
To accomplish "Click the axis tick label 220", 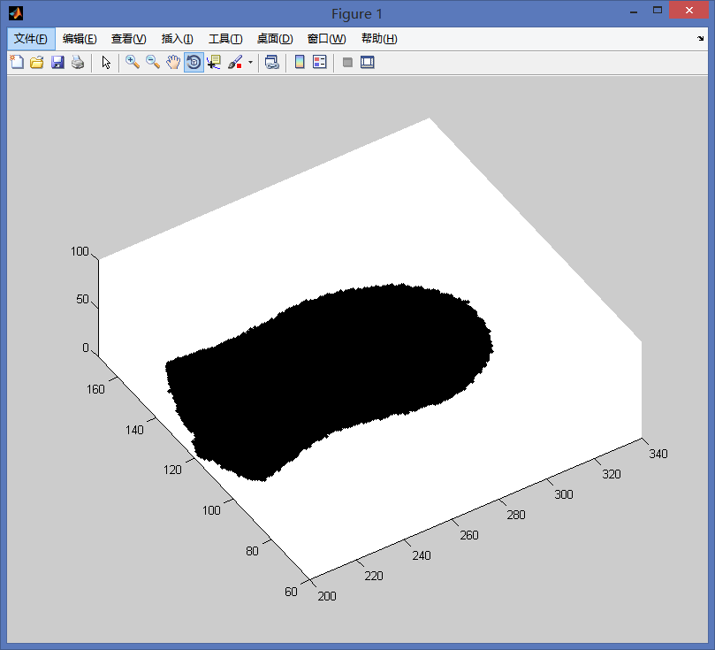I will point(374,576).
